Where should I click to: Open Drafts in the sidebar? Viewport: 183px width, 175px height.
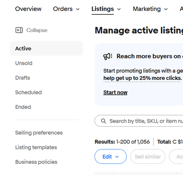(x=22, y=78)
